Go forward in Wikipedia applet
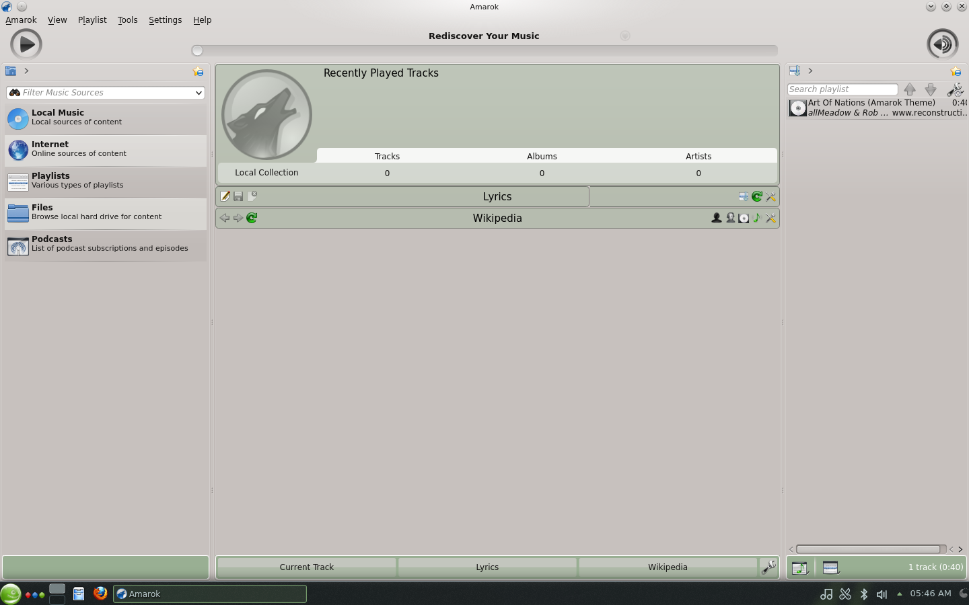 pyautogui.click(x=238, y=218)
